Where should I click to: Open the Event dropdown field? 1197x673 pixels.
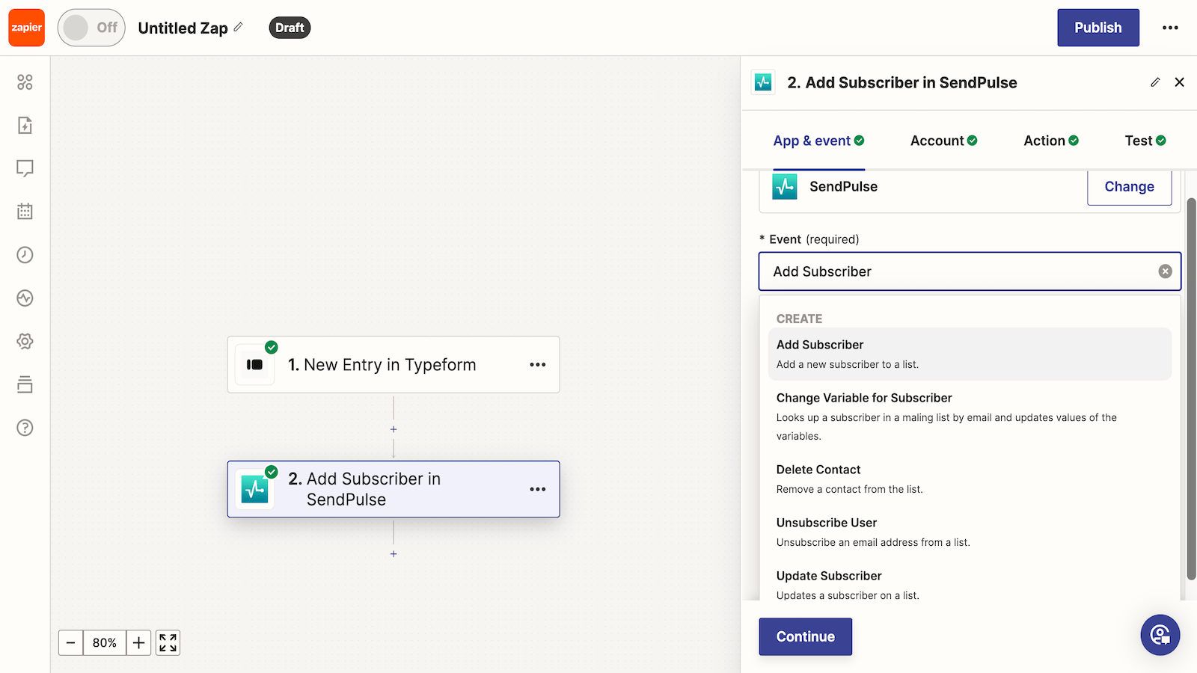(961, 271)
